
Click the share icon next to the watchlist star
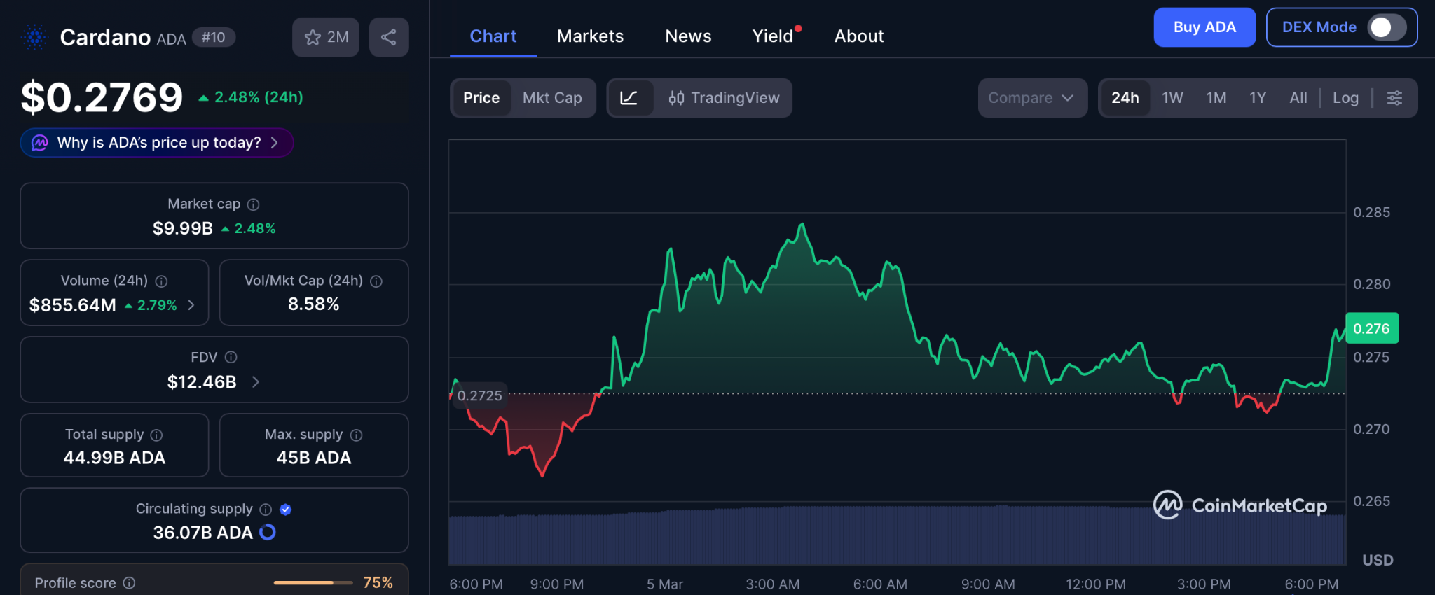[x=389, y=37]
